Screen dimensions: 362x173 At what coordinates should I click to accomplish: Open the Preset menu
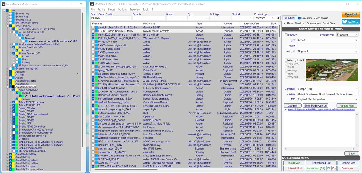pos(111,10)
